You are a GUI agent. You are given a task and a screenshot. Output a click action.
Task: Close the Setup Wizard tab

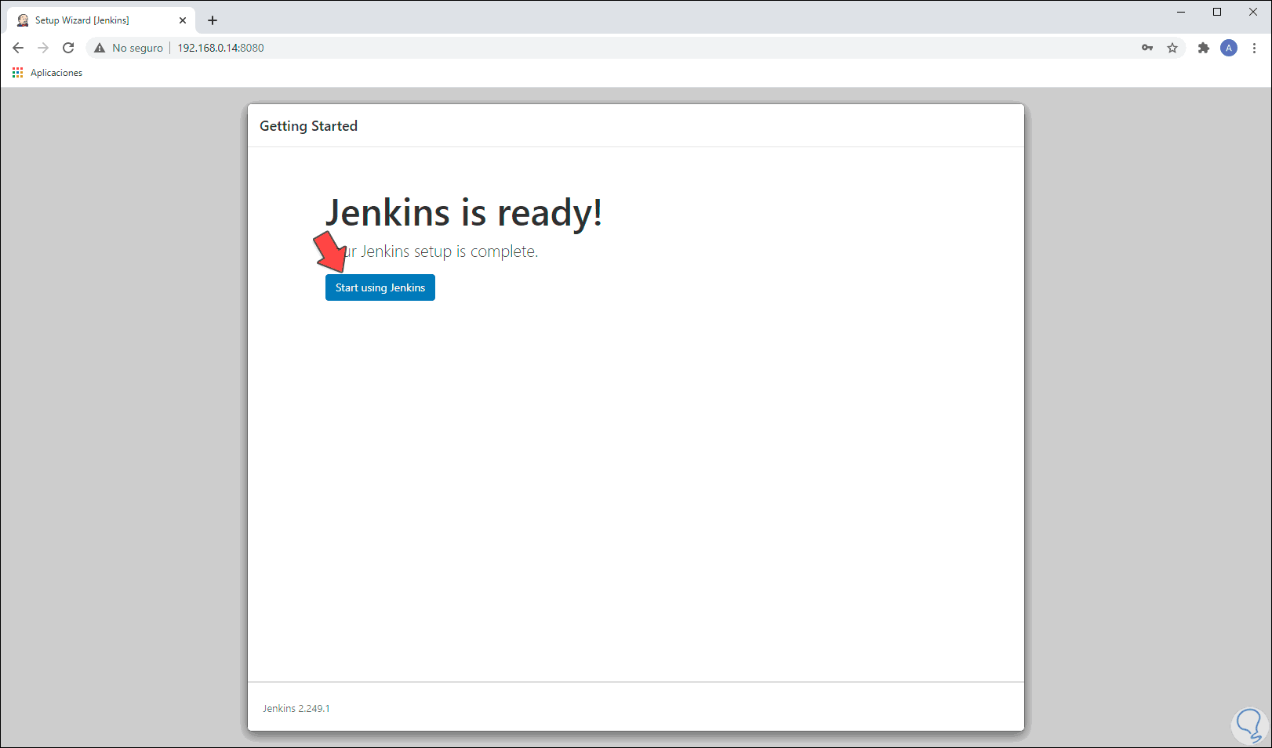point(183,20)
